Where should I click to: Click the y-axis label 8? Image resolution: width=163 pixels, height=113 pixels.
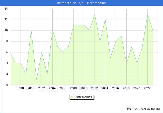[7, 41]
